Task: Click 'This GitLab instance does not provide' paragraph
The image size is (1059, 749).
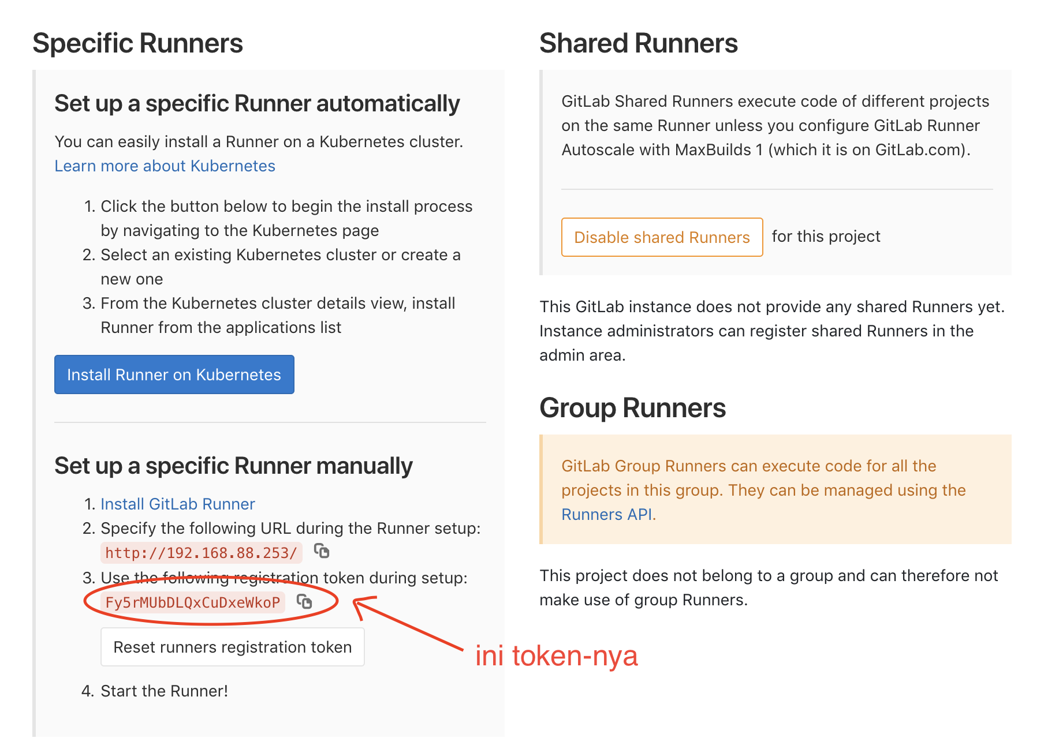Action: 773,331
